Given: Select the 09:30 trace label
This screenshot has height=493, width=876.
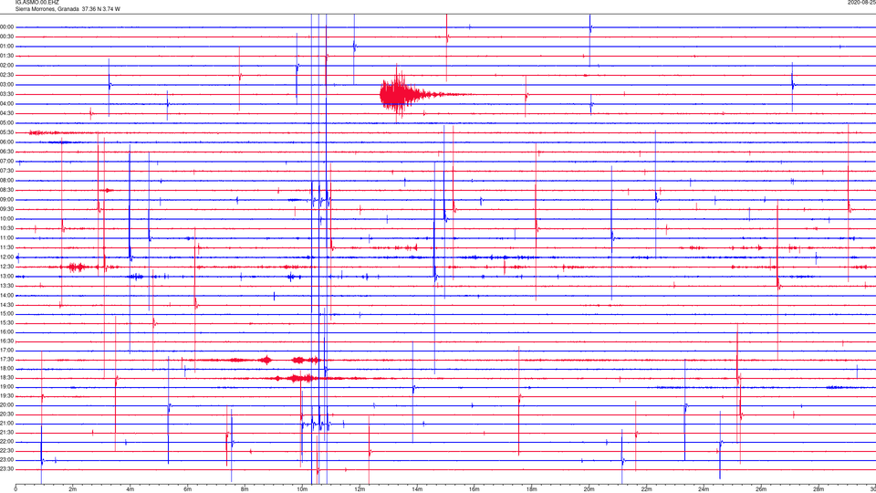Looking at the screenshot, I should pos(7,209).
